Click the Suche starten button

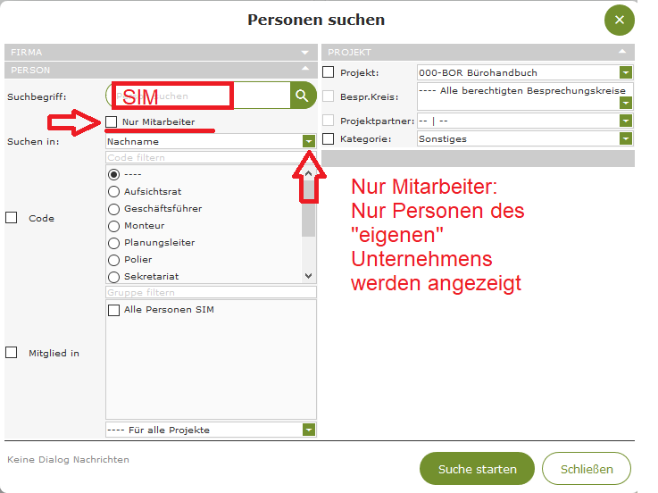477,469
